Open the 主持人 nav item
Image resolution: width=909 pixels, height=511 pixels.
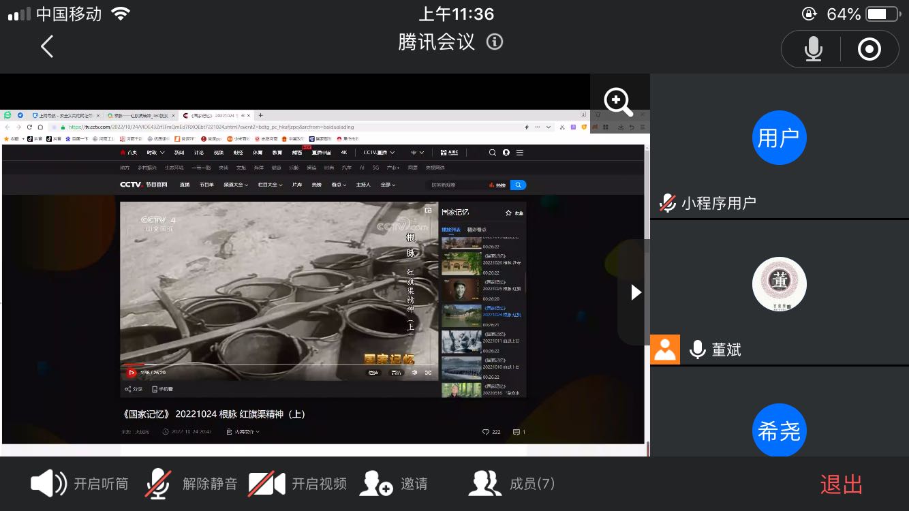(363, 185)
